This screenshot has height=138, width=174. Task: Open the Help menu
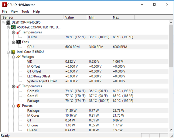[x=37, y=11]
